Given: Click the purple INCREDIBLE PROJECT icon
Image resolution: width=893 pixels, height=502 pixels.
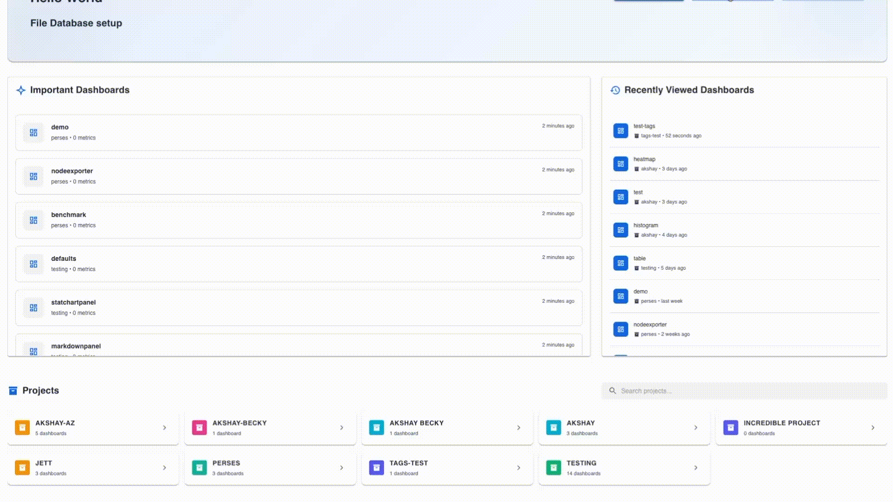Looking at the screenshot, I should (731, 428).
